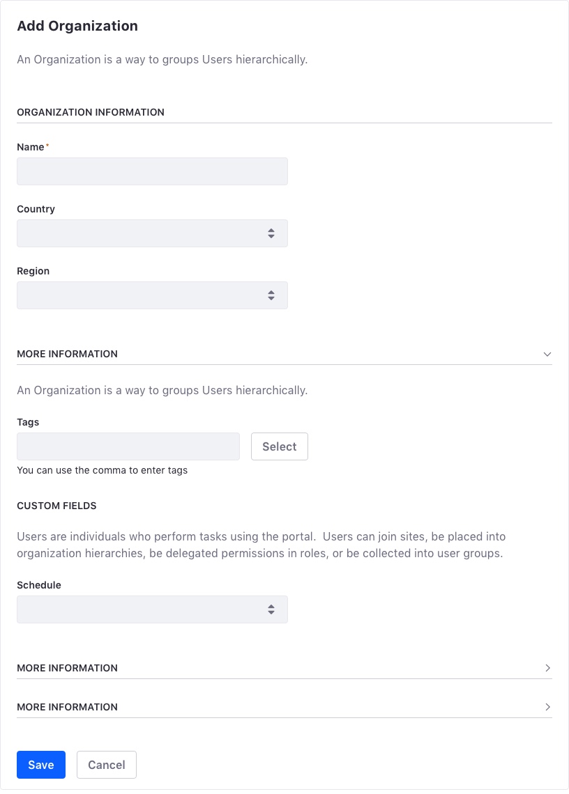The width and height of the screenshot is (569, 794).
Task: Click the Organization Information section header
Action: pyautogui.click(x=91, y=112)
